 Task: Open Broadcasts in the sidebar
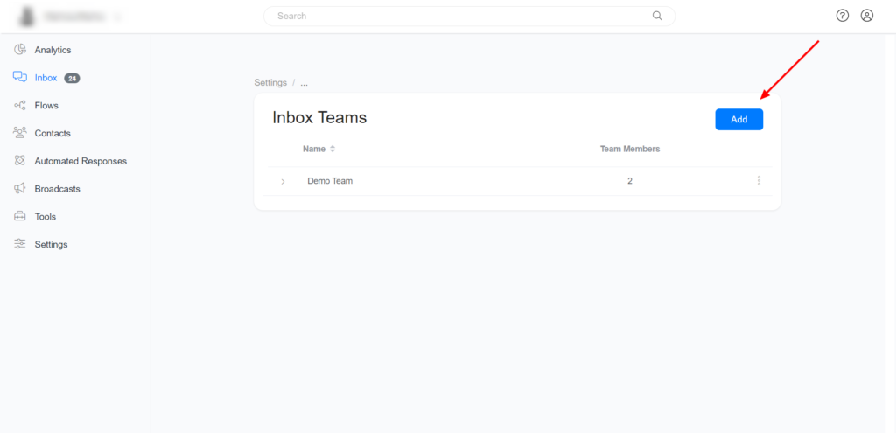pos(57,189)
